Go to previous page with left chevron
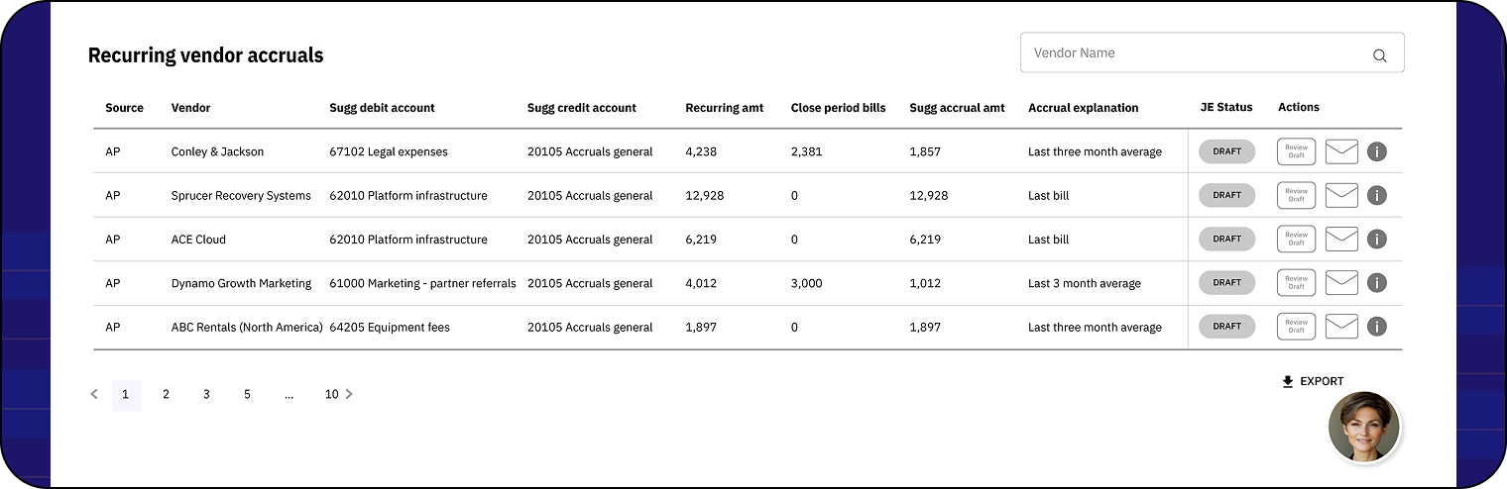Image resolution: width=1507 pixels, height=489 pixels. click(94, 394)
